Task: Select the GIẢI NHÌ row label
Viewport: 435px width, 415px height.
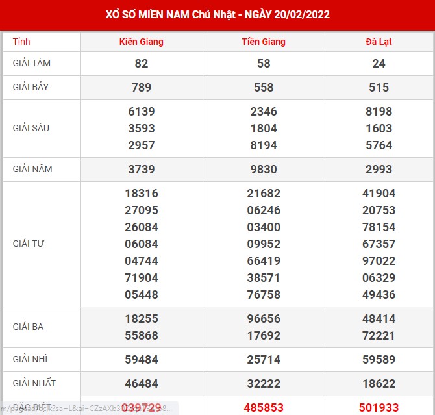Action: [x=31, y=359]
